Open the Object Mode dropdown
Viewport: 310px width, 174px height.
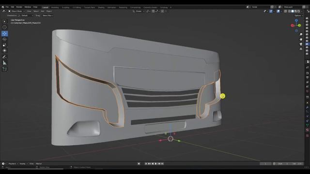16,11
